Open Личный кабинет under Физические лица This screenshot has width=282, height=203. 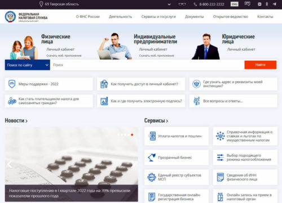pos(60,49)
